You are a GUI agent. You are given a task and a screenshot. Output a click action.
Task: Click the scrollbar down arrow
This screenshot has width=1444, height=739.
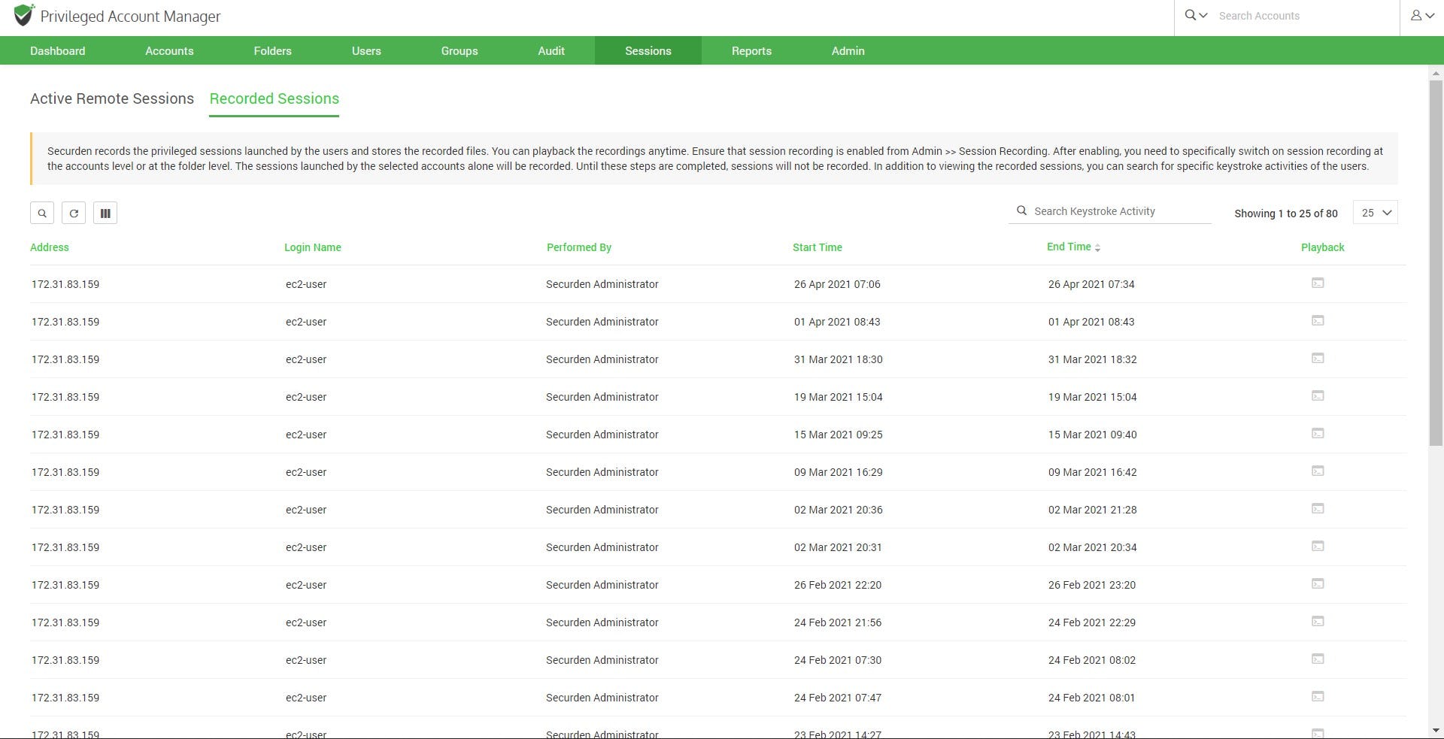click(1436, 730)
